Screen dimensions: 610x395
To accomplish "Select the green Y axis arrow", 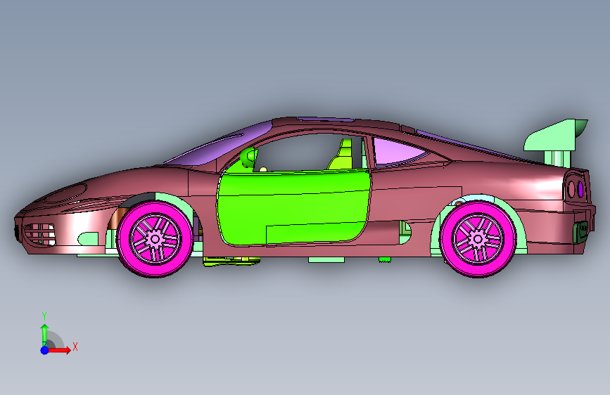I will click(x=44, y=335).
